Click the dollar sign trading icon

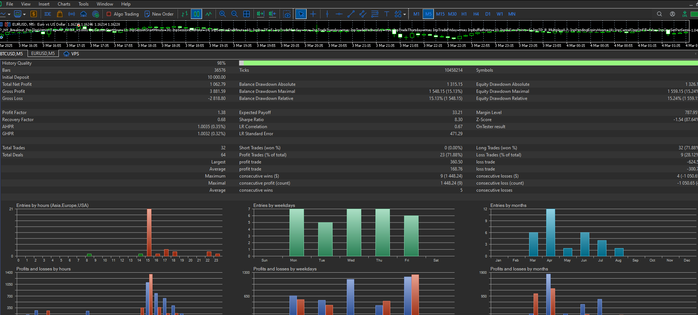pos(33,14)
